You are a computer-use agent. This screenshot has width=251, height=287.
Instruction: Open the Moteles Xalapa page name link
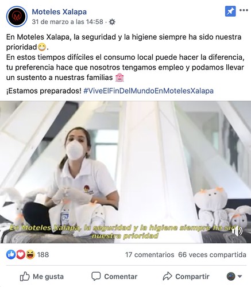tap(59, 12)
